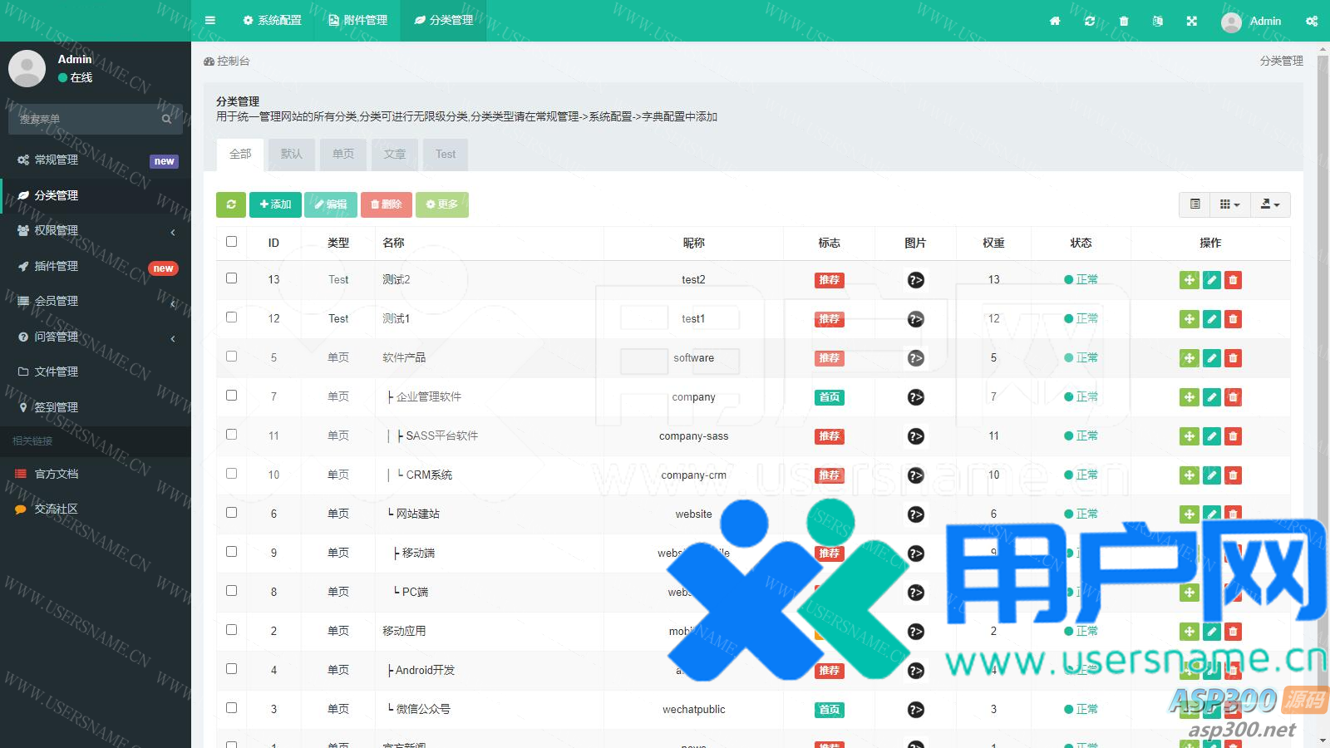The height and width of the screenshot is (748, 1330).
Task: Click the search magnifier icon in sidebar
Action: [166, 119]
